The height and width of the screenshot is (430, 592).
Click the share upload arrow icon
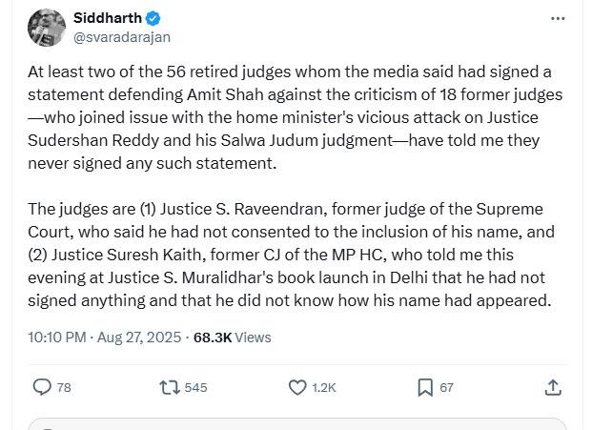(x=553, y=387)
